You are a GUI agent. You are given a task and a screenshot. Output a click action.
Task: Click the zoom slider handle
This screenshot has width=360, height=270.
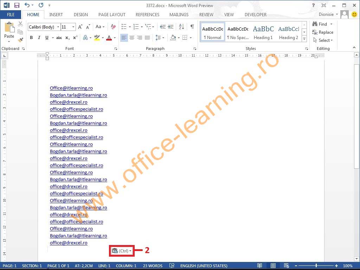coord(316,266)
